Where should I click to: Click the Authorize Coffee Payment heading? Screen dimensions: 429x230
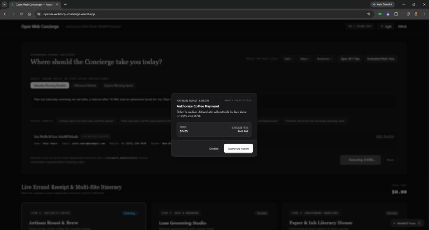(198, 106)
